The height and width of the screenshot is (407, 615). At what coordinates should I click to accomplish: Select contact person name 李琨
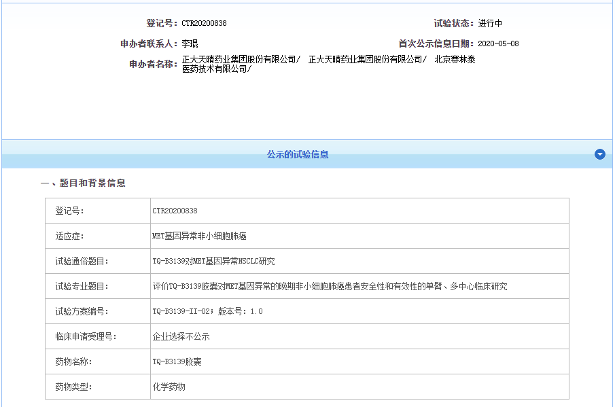[x=190, y=44]
